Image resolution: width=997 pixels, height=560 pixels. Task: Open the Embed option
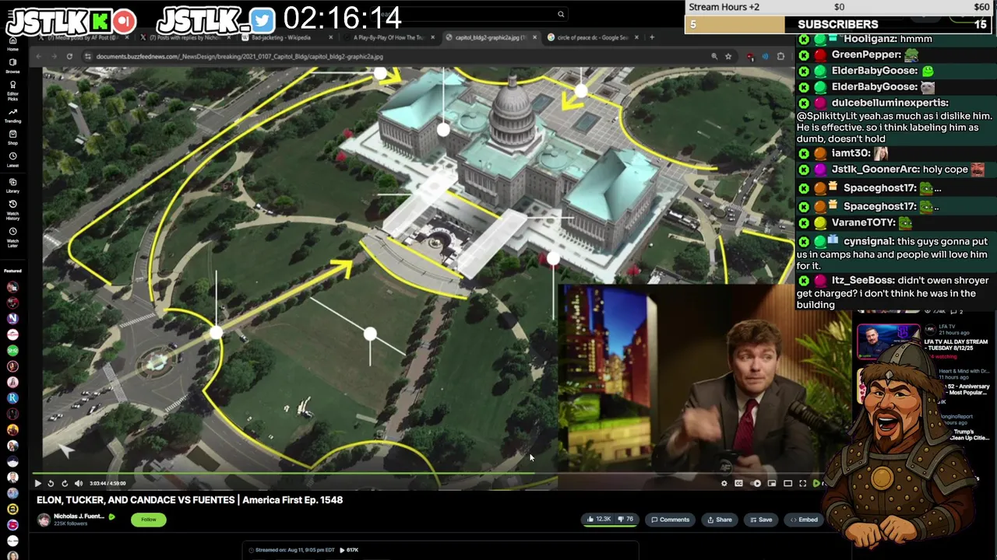tap(804, 520)
